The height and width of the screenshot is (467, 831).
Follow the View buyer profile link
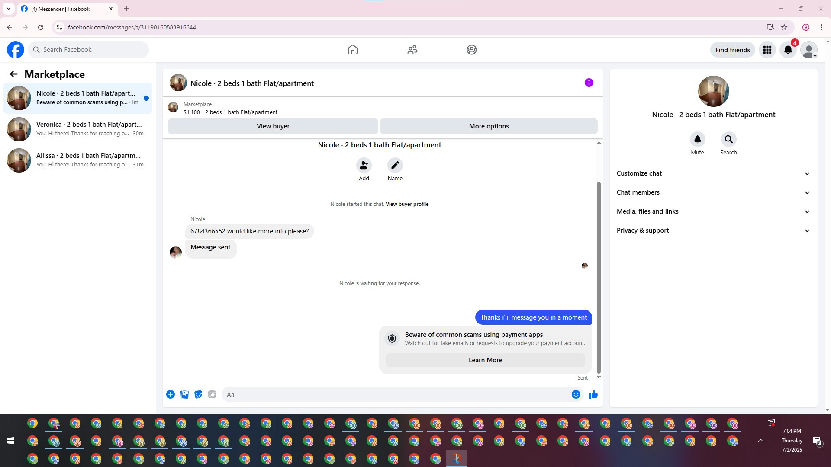[x=407, y=204]
